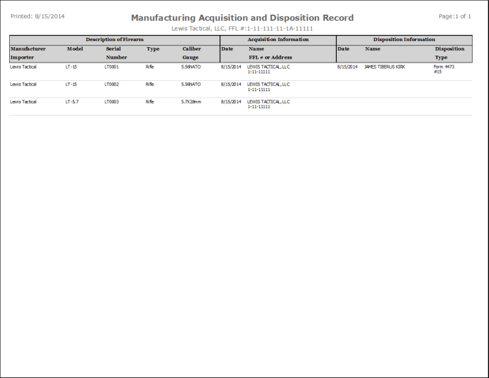Click the Name header under Acquisition Information
This screenshot has width=489, height=378.
click(x=256, y=49)
